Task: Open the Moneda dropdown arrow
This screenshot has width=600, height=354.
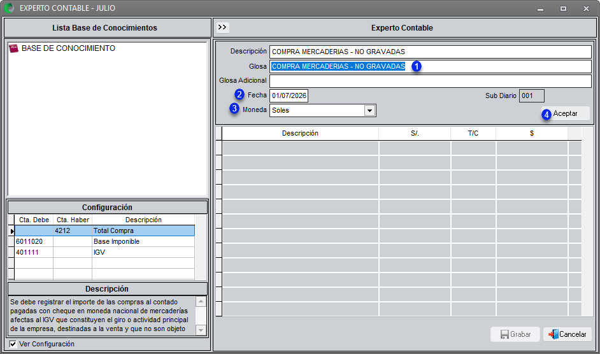Action: [369, 111]
